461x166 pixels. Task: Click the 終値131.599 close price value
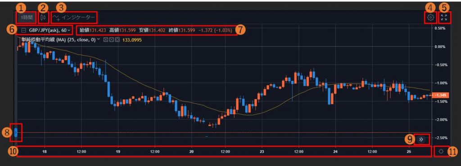click(x=182, y=30)
